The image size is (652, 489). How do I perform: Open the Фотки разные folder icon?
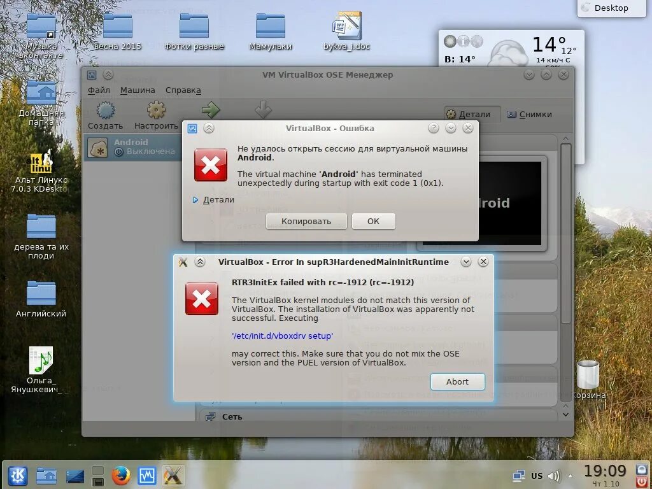click(194, 31)
